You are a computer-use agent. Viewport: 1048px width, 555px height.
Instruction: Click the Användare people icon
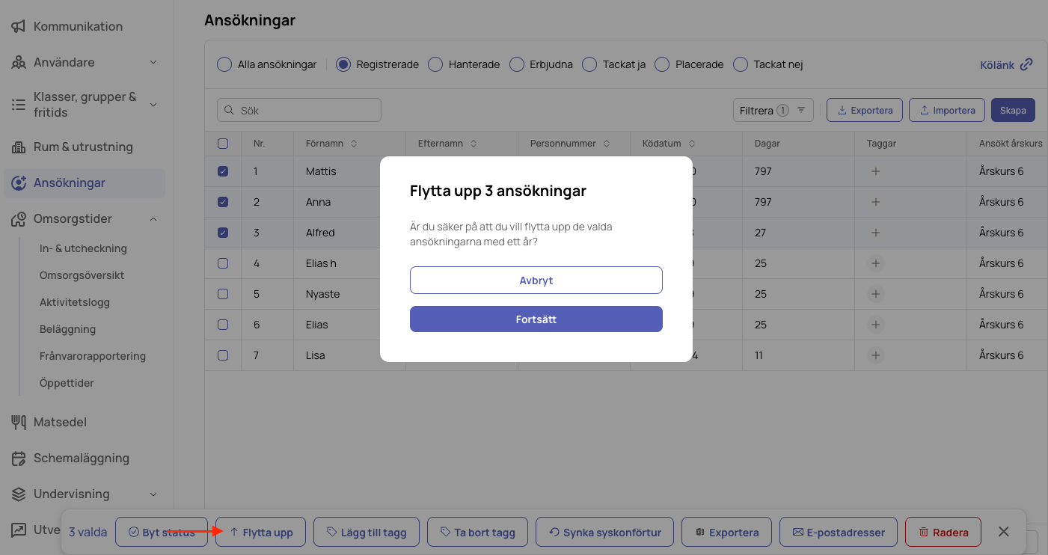coord(19,62)
